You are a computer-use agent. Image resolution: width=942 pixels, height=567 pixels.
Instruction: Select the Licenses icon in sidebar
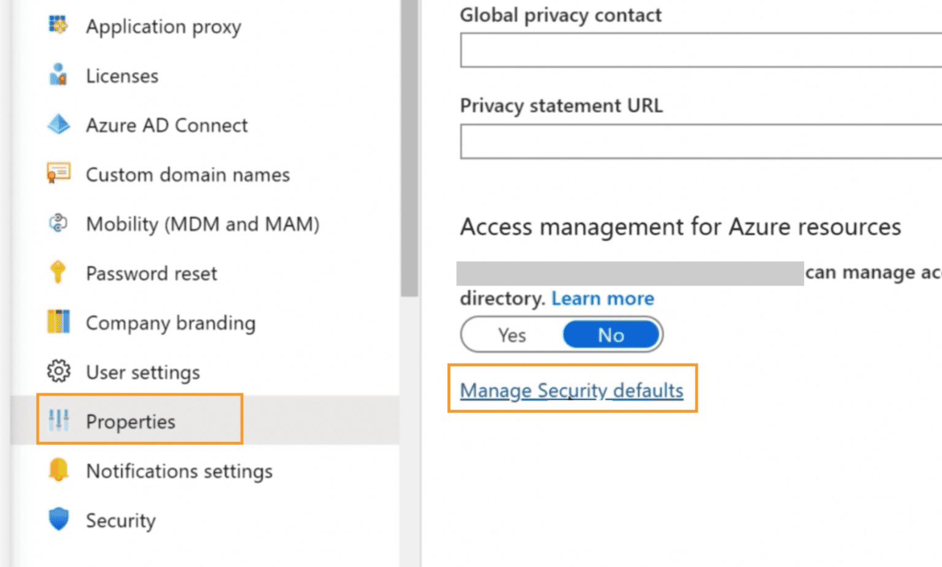click(x=58, y=75)
